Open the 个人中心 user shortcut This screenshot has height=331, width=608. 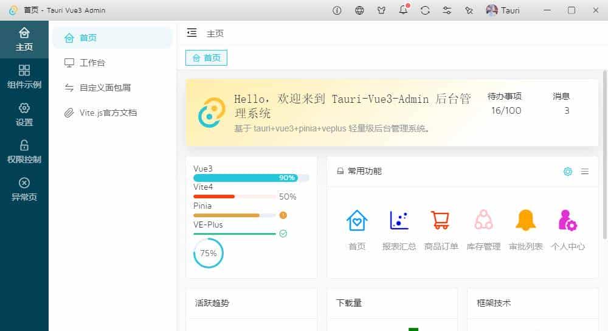coord(568,220)
